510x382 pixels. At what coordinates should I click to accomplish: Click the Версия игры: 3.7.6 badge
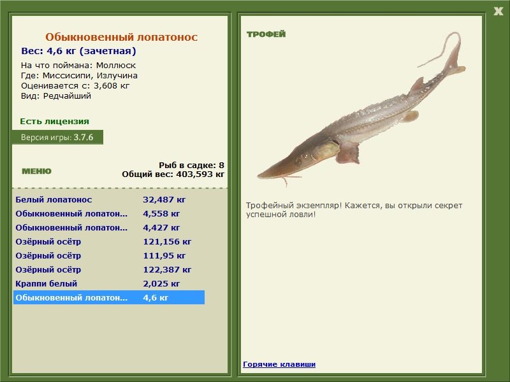tap(57, 137)
